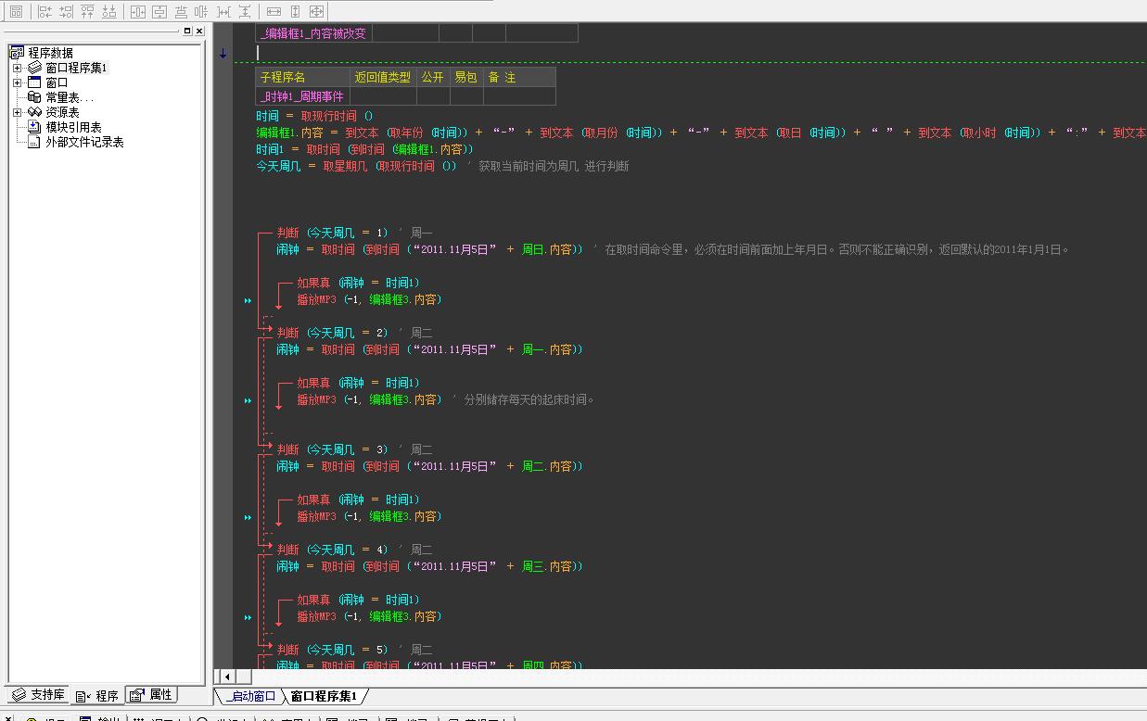Expand the 窗口程序集1 tree node

[x=17, y=68]
